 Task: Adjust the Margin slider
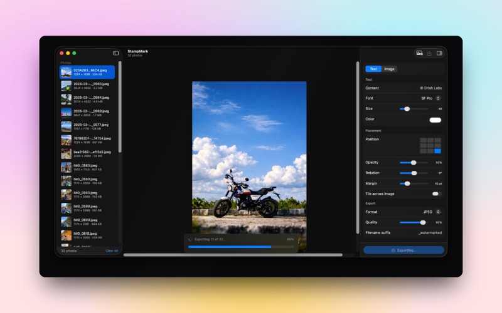[414, 183]
